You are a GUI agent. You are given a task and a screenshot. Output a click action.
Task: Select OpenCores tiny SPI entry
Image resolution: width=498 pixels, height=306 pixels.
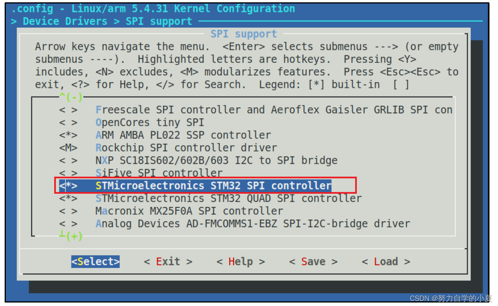[150, 123]
